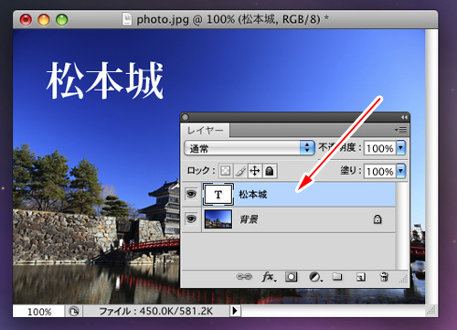
Task: Click the 背景 layer name
Action: tap(249, 219)
